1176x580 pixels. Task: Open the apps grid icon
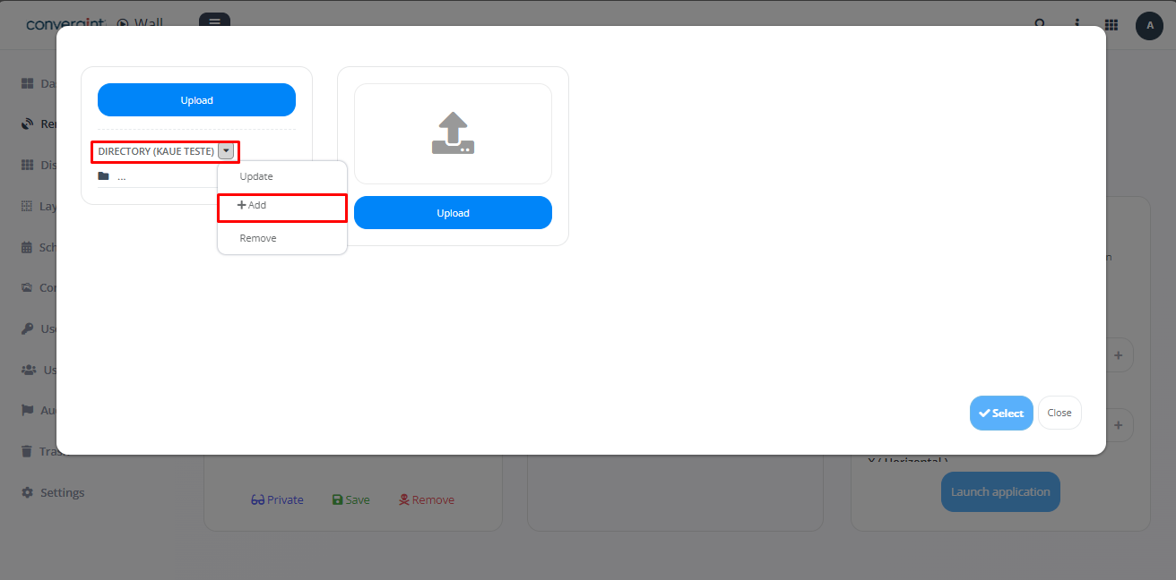tap(1111, 25)
